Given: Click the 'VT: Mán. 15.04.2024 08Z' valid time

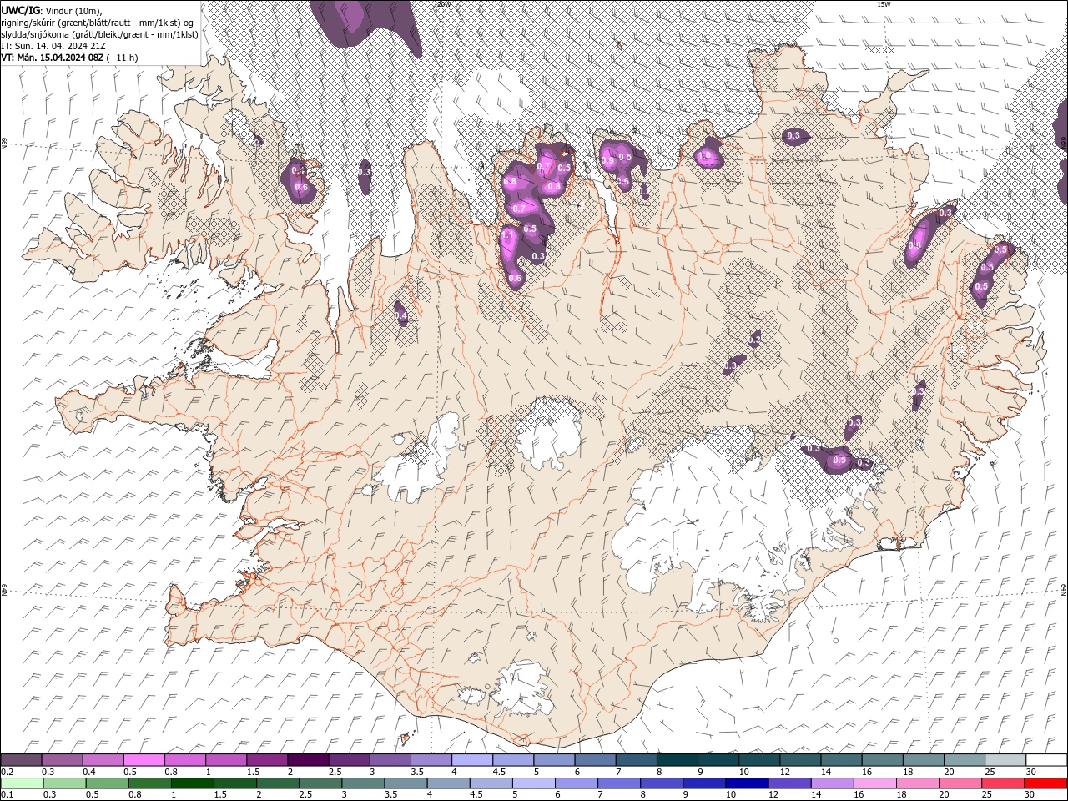Looking at the screenshot, I should 53,58.
